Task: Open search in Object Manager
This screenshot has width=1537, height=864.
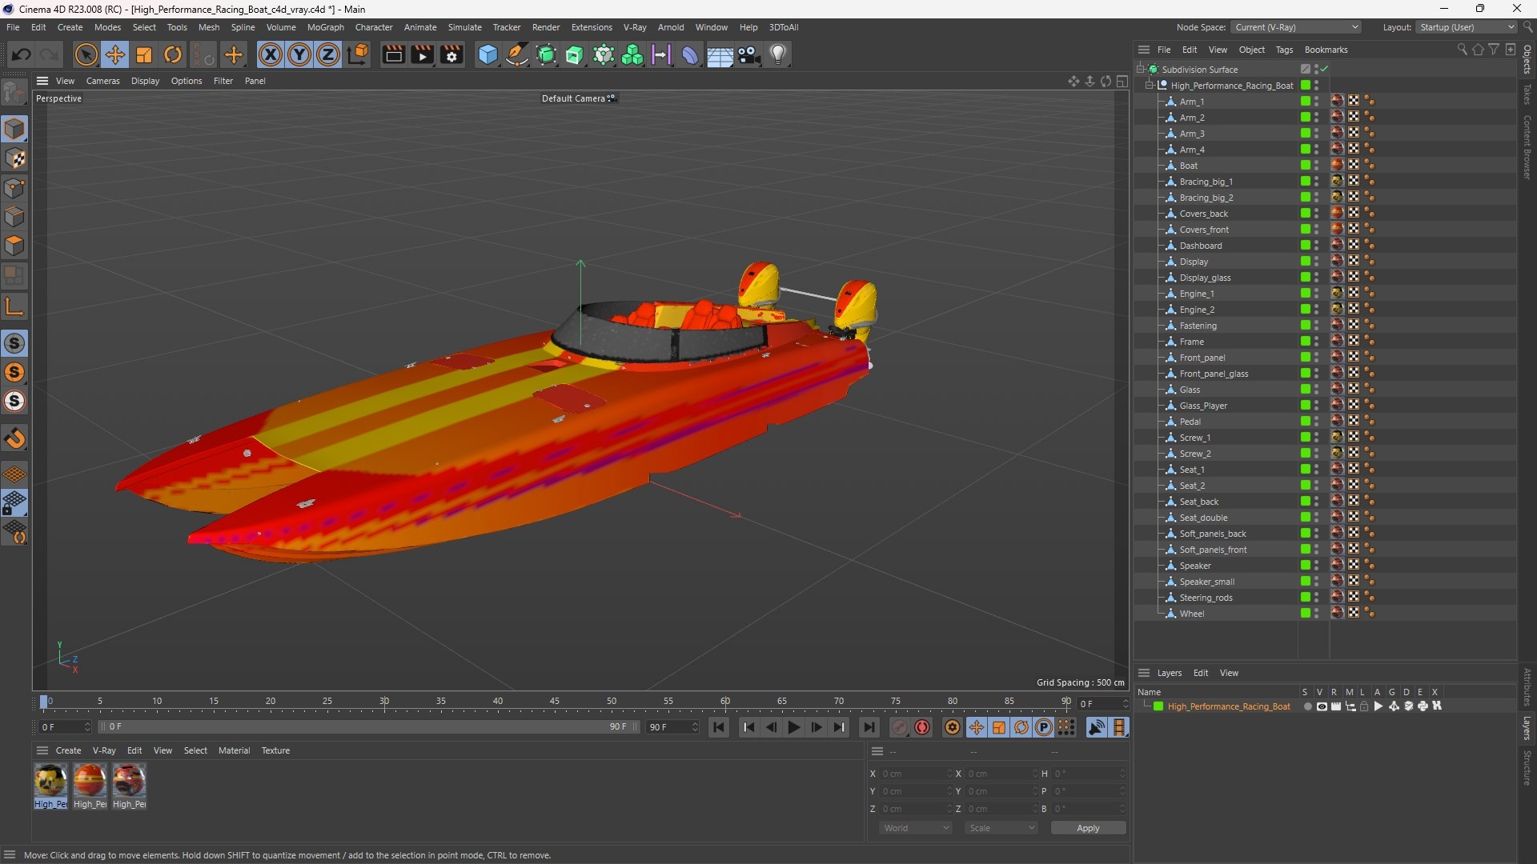Action: 1462,50
